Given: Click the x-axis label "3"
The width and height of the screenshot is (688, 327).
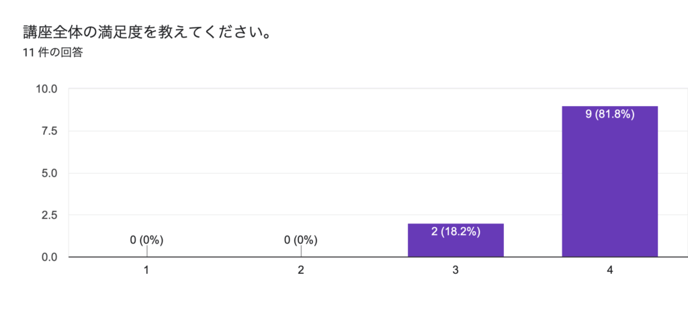Looking at the screenshot, I should click(x=456, y=270).
